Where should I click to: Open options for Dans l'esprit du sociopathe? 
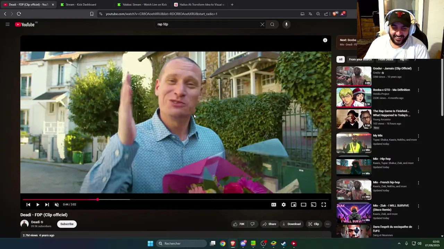[x=418, y=227]
